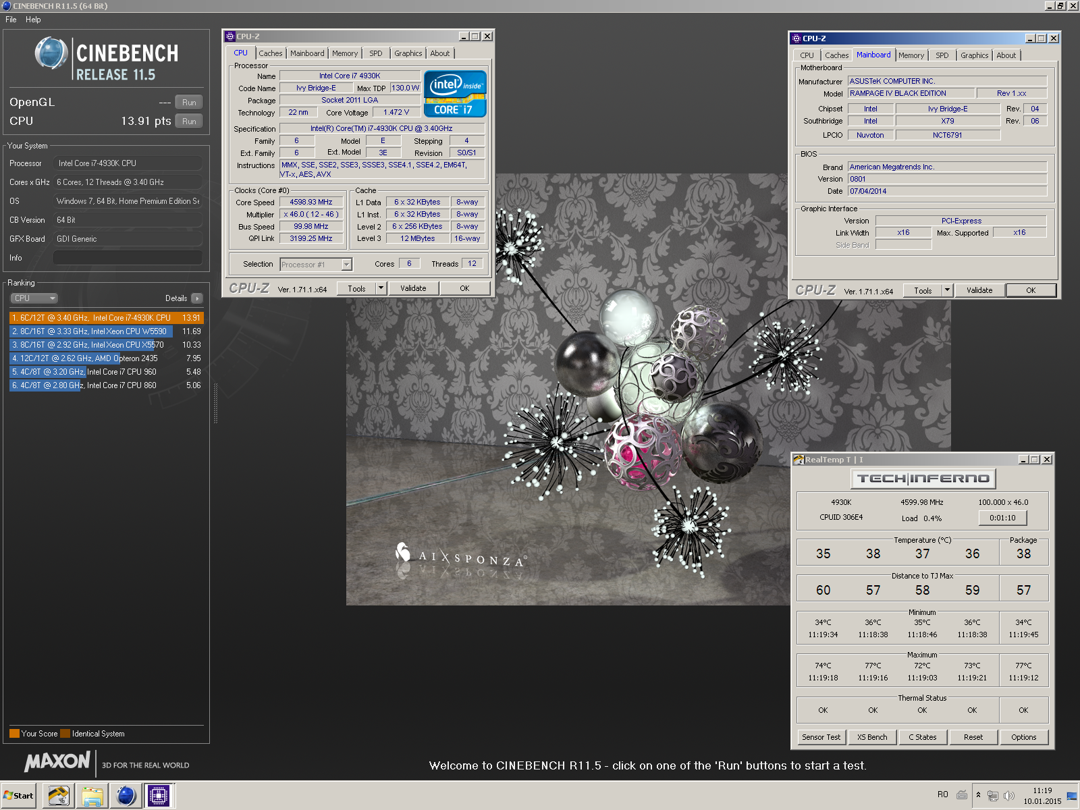Click the brown Identical System legend swatch

(x=65, y=734)
